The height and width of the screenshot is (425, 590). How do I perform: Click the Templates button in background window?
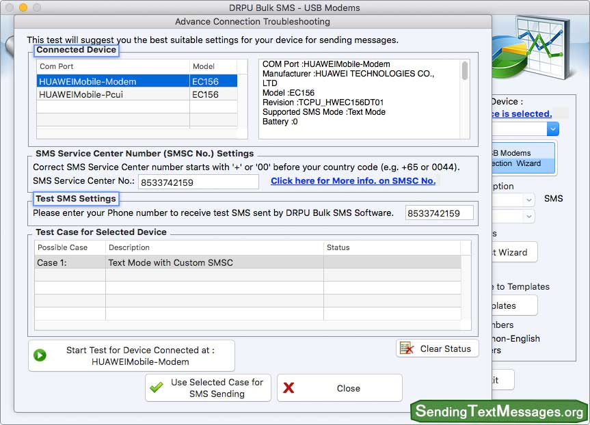click(x=514, y=305)
